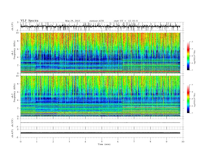Click the time axis tick label "5"
Screen dimensions: 206x159
pos(102,142)
